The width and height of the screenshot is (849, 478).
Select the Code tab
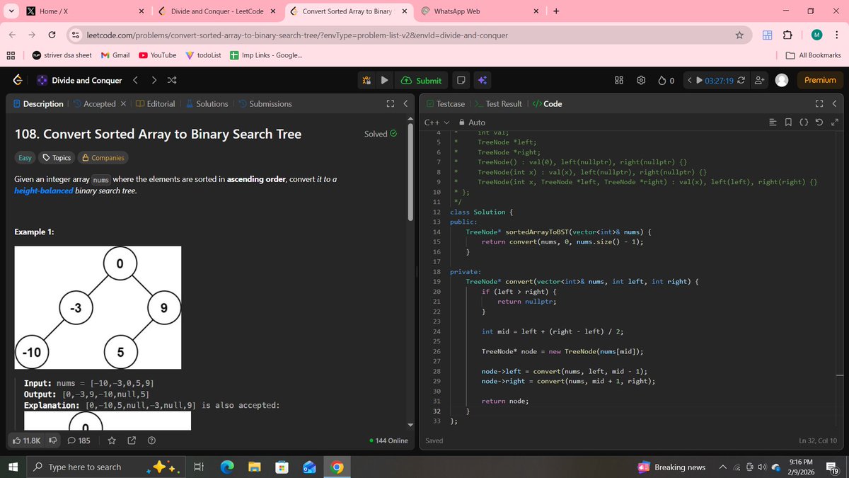click(x=547, y=103)
